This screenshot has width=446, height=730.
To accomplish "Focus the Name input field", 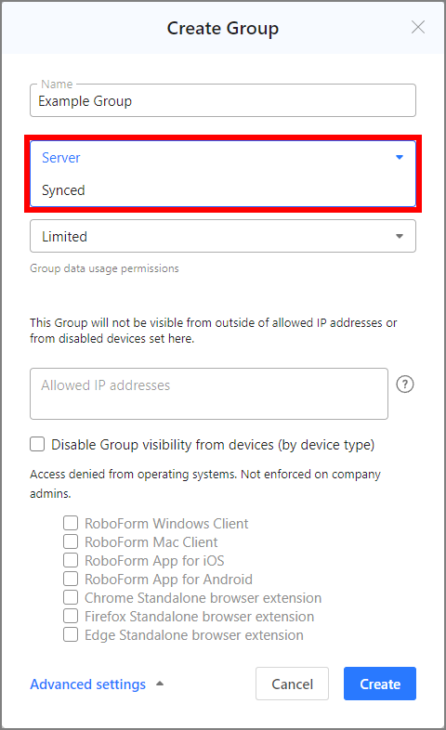I will (223, 100).
